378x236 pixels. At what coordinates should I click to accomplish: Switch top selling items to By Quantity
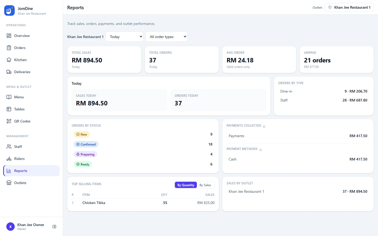pos(186,185)
